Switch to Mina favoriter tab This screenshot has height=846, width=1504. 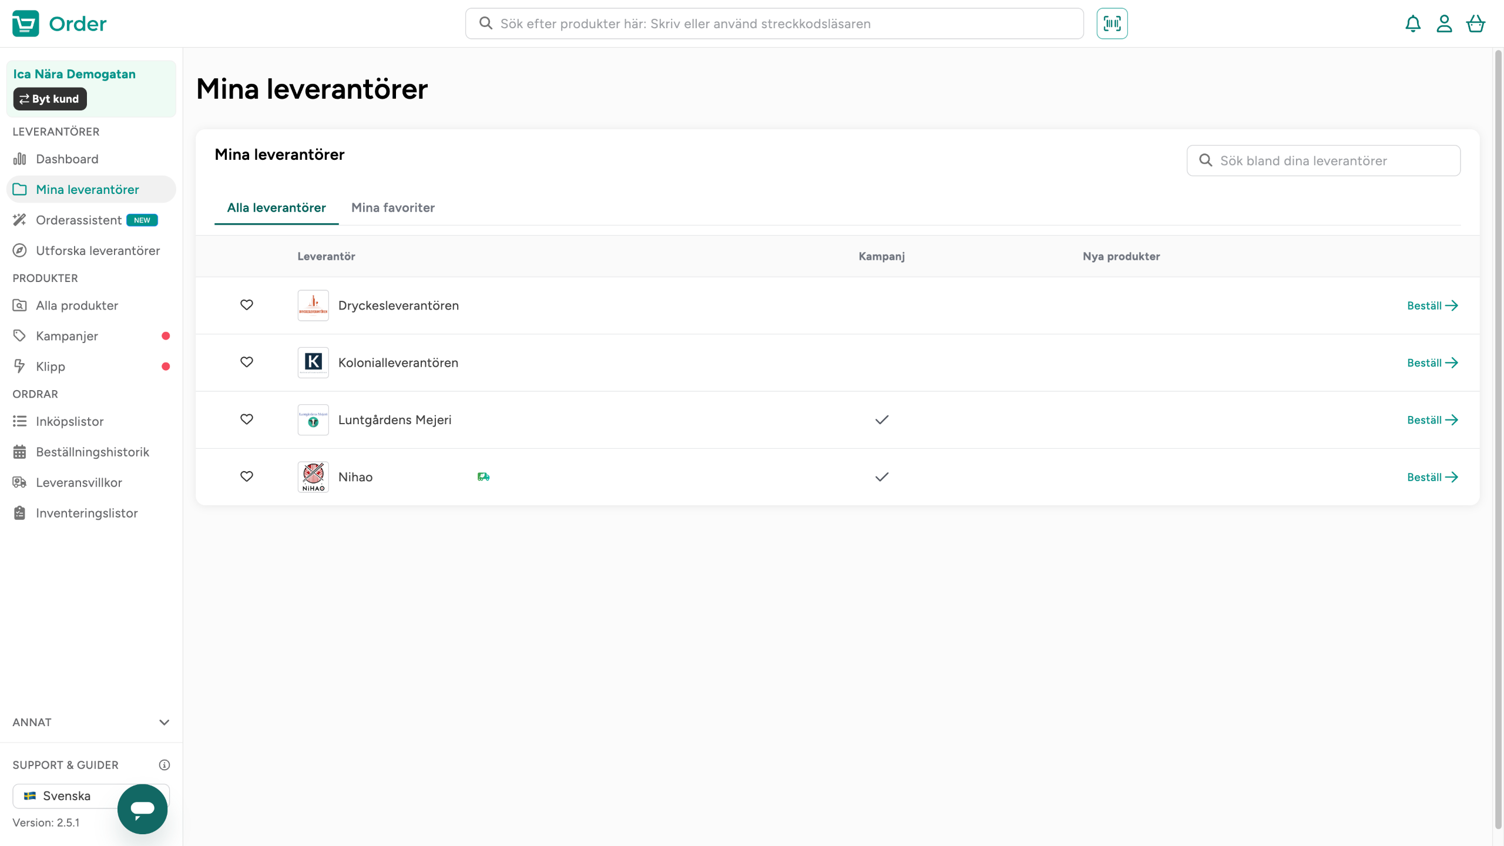point(392,207)
